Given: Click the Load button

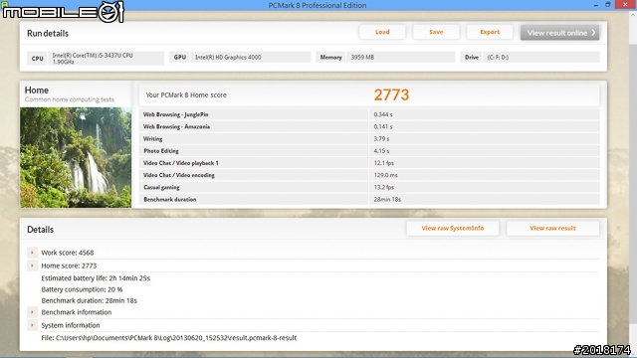Looking at the screenshot, I should coord(382,32).
